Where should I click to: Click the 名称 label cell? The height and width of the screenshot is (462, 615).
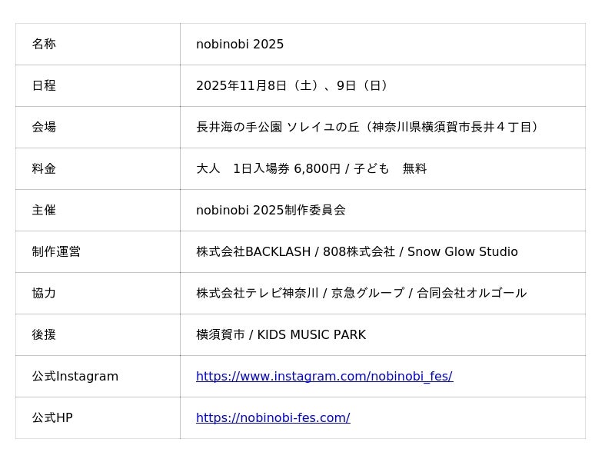pyautogui.click(x=44, y=45)
